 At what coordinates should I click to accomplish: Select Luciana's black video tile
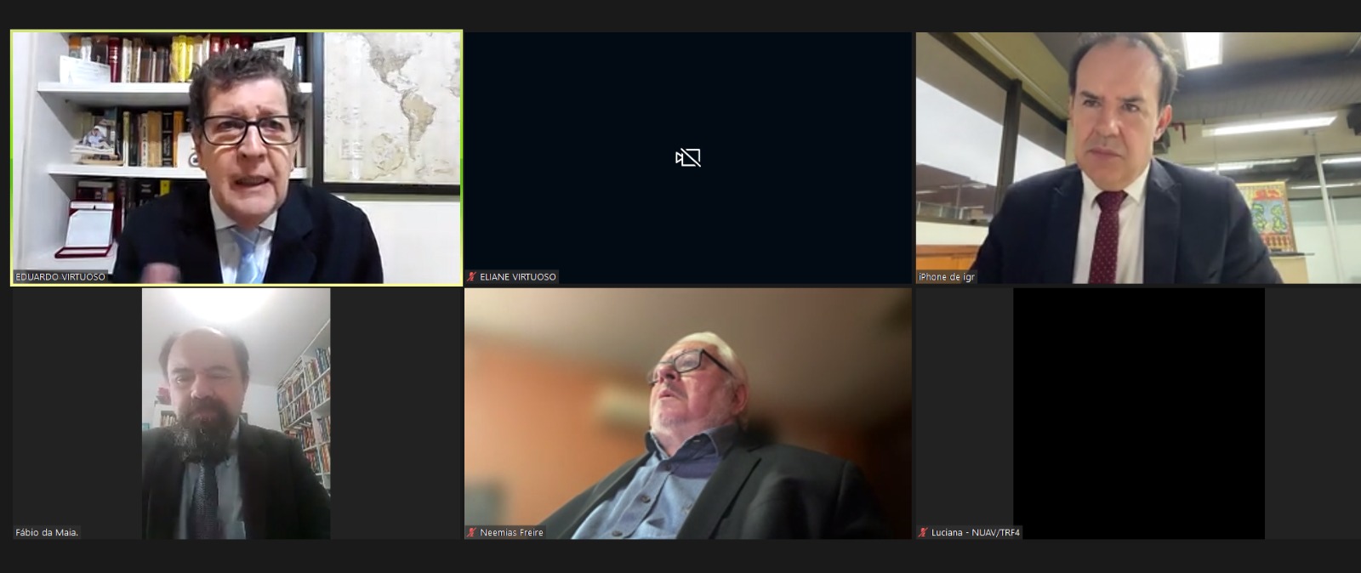(x=1138, y=412)
